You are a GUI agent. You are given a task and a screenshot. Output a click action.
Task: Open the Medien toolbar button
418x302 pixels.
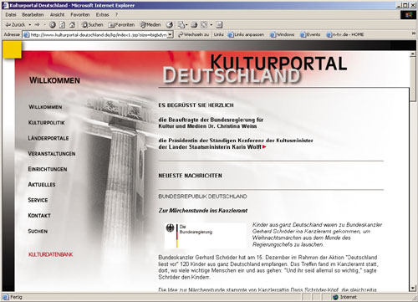click(x=150, y=25)
